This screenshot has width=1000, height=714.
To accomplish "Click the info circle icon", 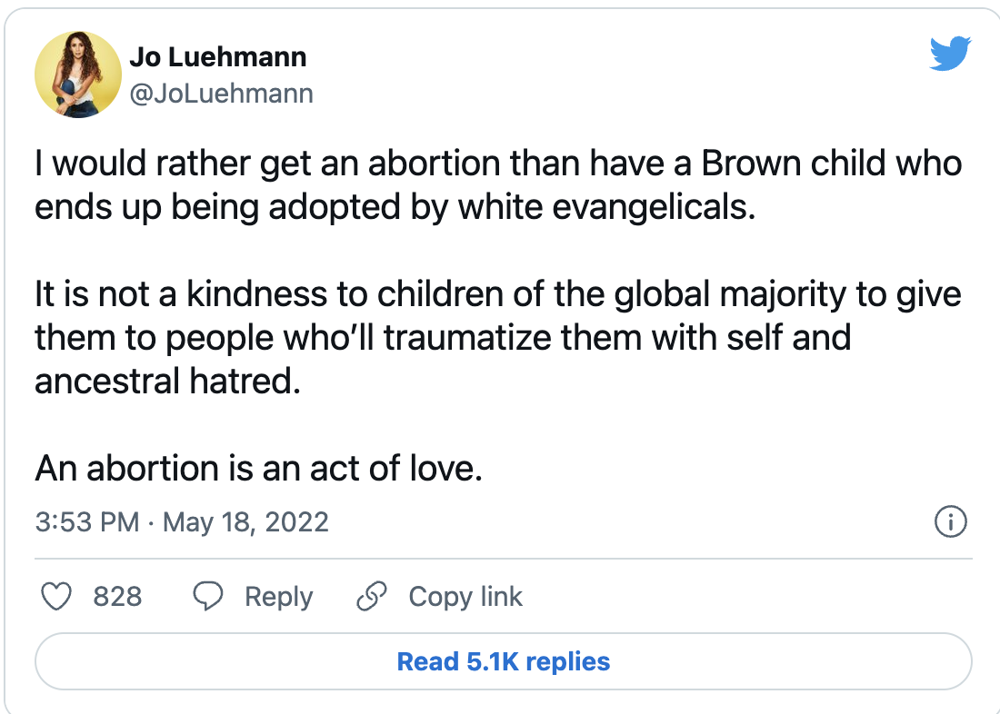I will pos(950,522).
